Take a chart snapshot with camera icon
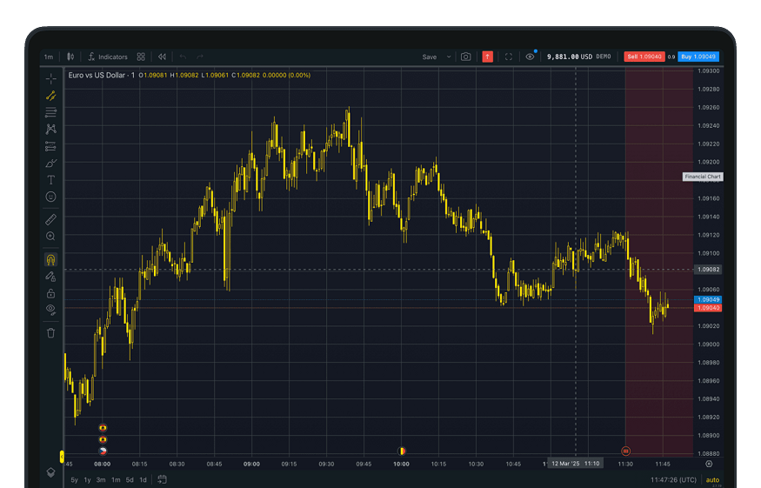761x488 pixels. pyautogui.click(x=466, y=57)
